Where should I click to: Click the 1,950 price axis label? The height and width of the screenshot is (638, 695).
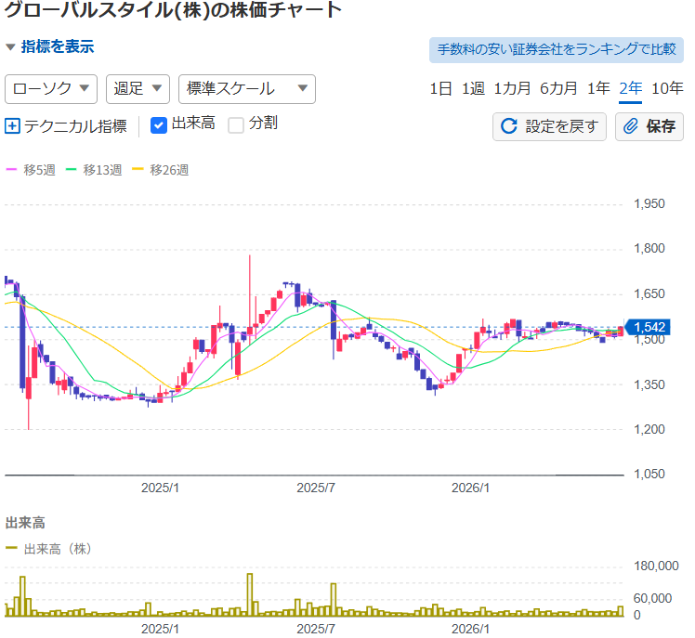(x=649, y=203)
